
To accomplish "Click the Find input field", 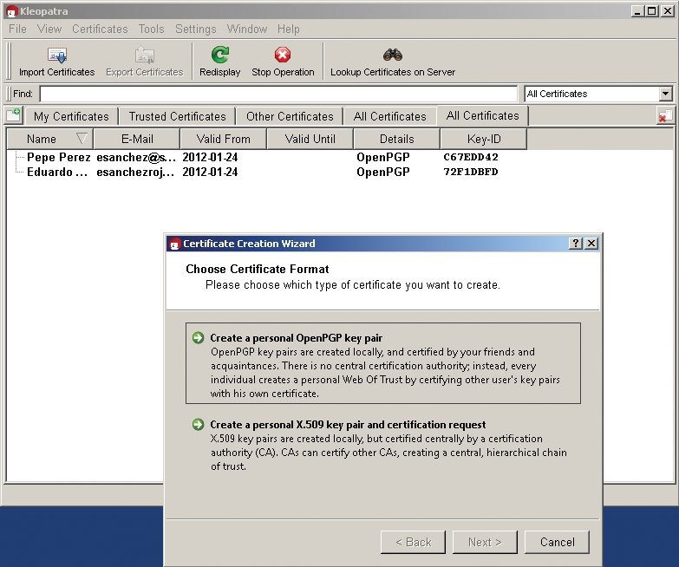I will click(x=278, y=94).
